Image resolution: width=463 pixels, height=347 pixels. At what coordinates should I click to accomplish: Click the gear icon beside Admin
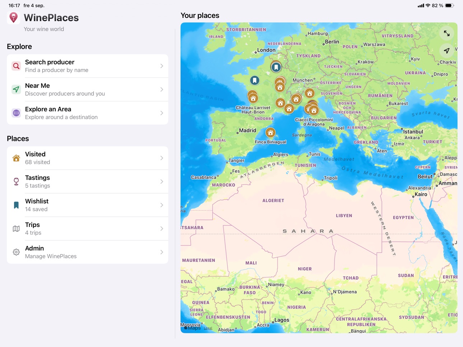tap(16, 252)
